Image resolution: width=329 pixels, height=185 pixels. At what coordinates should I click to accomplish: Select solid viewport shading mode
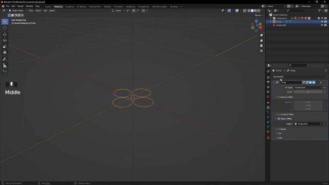click(252, 10)
